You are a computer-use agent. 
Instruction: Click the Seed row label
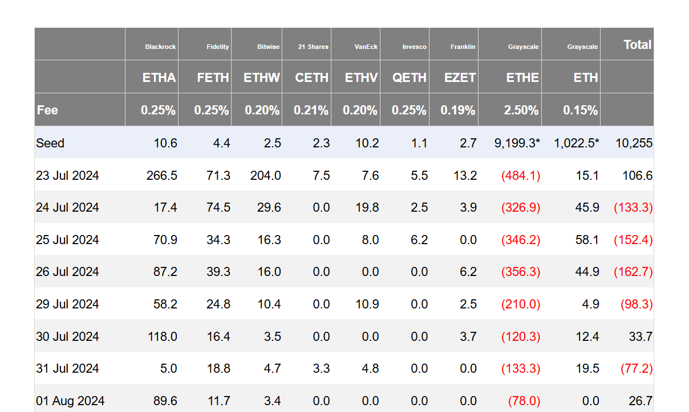[50, 143]
